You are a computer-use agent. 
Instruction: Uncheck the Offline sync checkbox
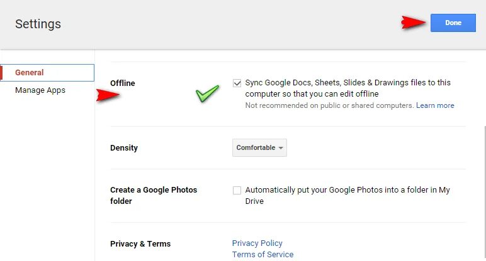237,83
